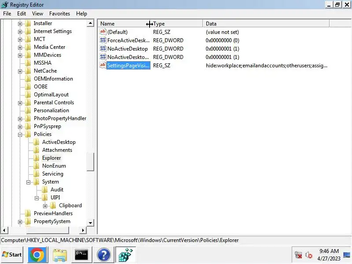Screen dimensions: 352x264
Task: Open the Help menu
Action: pos(81,14)
